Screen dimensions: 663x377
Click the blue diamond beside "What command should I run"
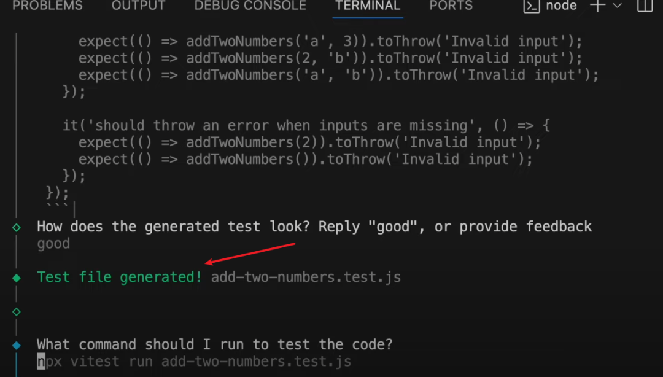tap(17, 345)
